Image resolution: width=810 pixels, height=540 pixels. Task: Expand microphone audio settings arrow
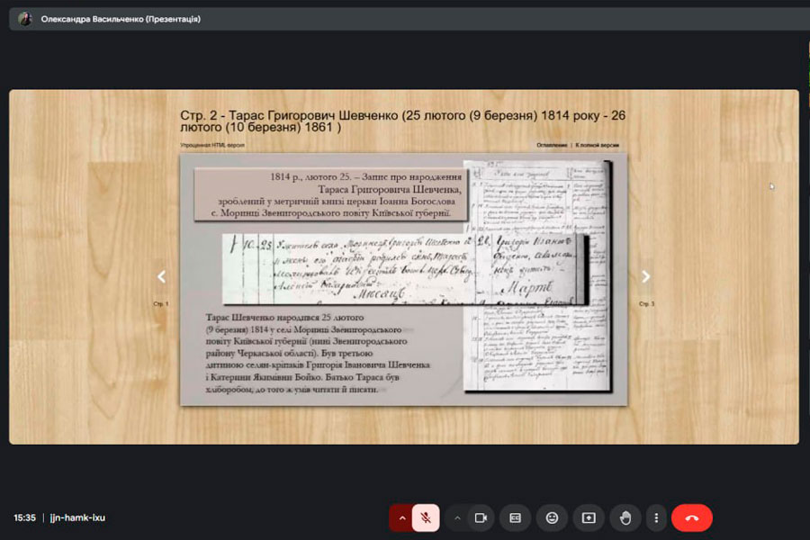[401, 517]
